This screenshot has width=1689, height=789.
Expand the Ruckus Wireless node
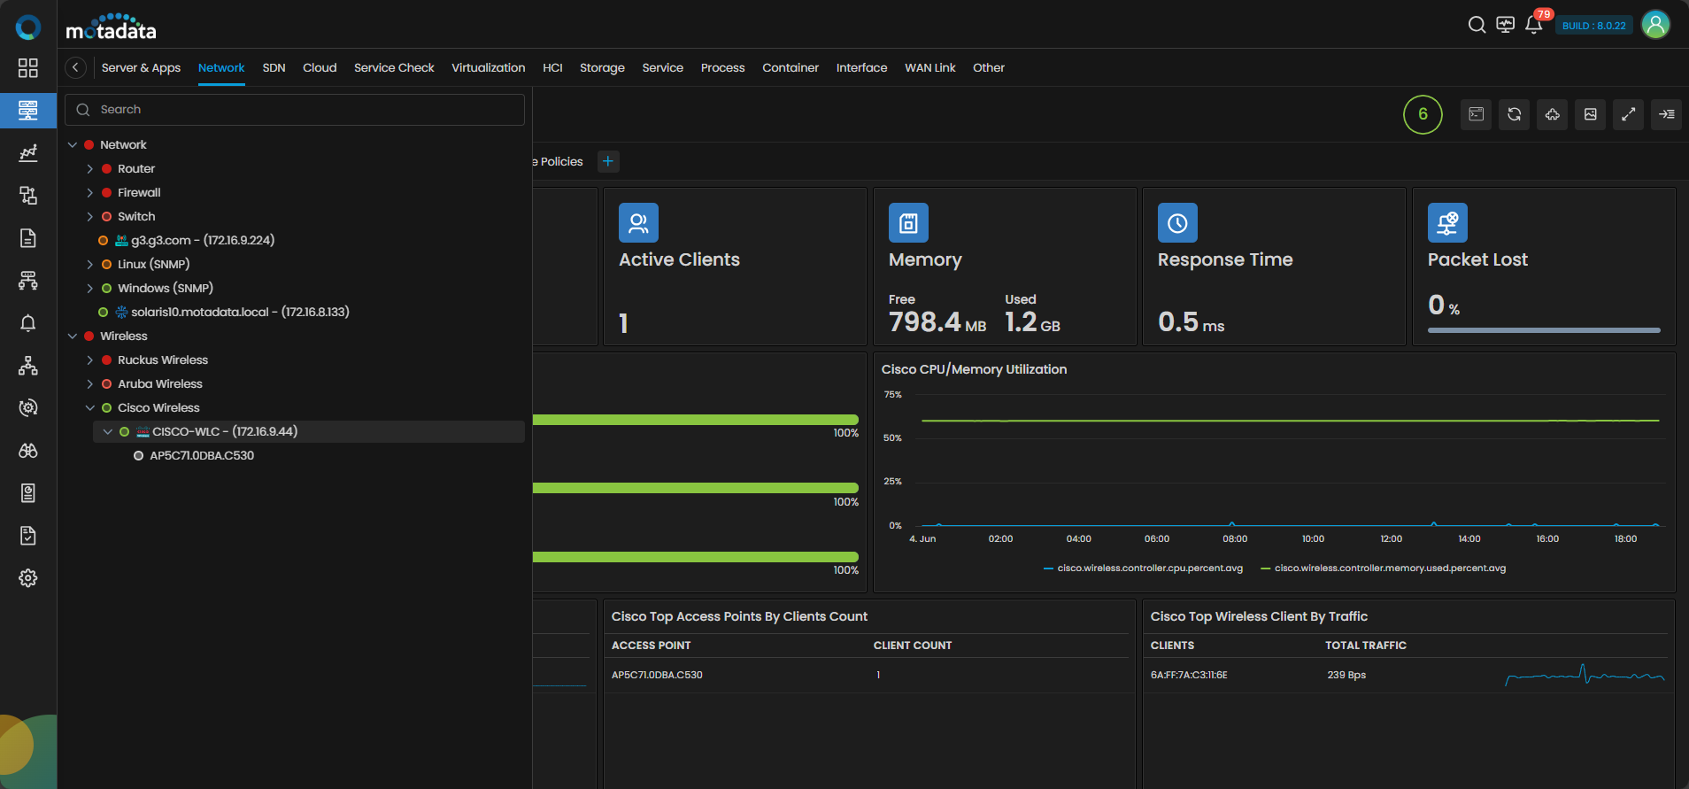click(89, 360)
